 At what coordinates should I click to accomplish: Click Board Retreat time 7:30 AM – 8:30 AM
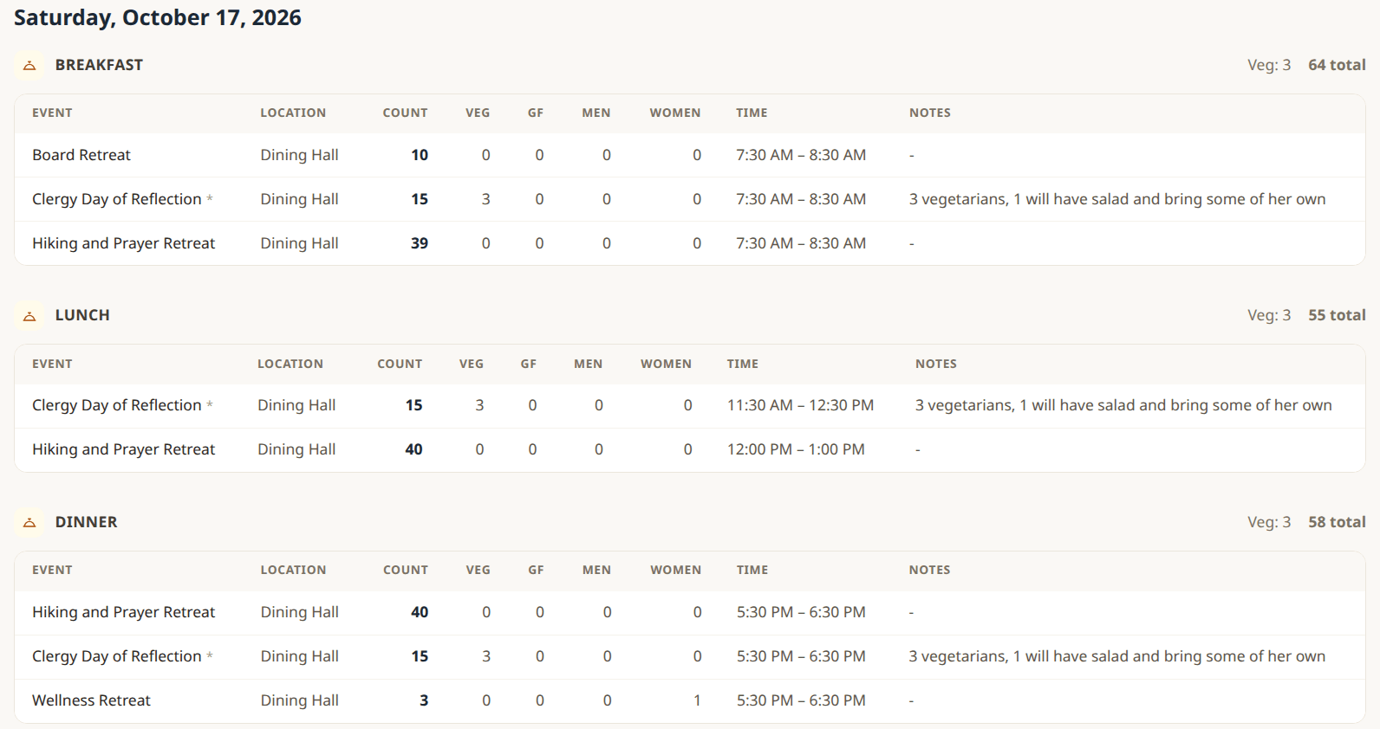(801, 155)
